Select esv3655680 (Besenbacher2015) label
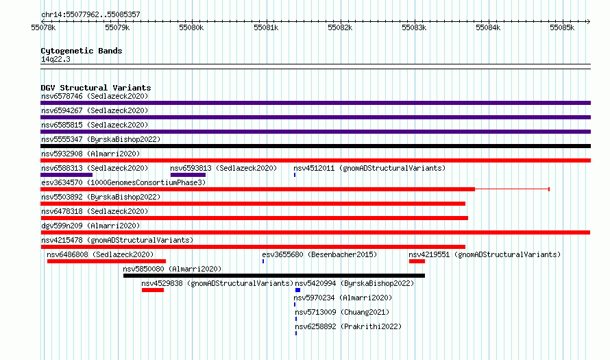The height and width of the screenshot is (360, 610). [x=319, y=254]
